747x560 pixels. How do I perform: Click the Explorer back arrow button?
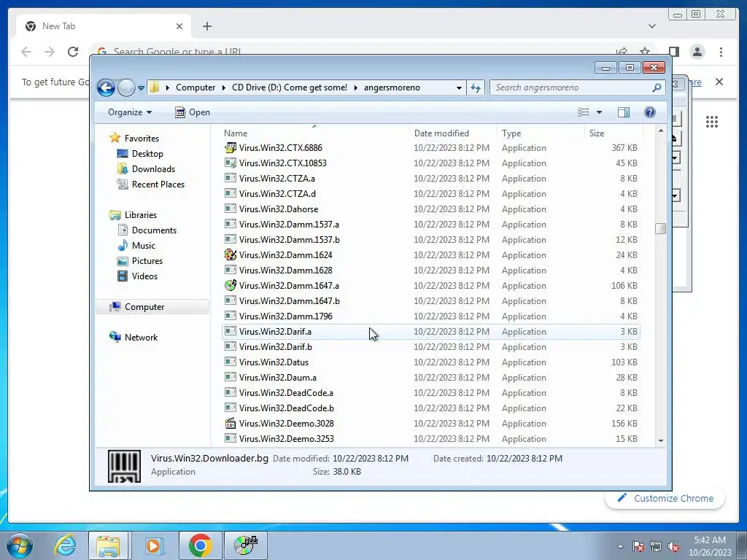[106, 87]
